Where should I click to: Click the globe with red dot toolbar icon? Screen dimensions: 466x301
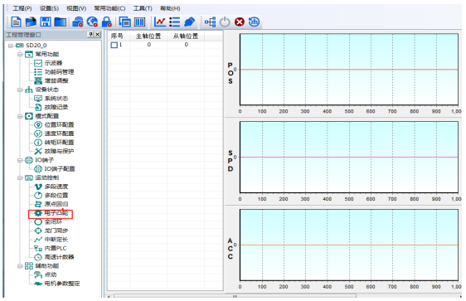(92, 22)
